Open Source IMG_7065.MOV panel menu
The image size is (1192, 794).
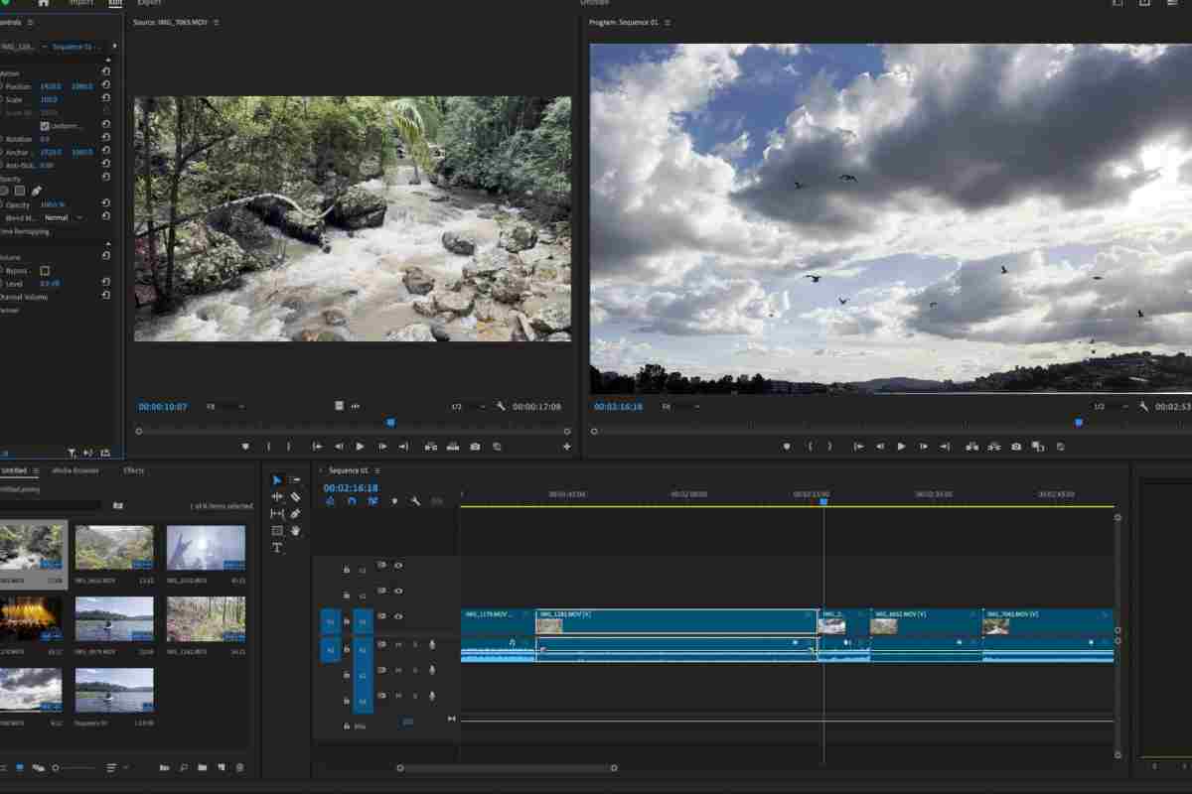217,22
